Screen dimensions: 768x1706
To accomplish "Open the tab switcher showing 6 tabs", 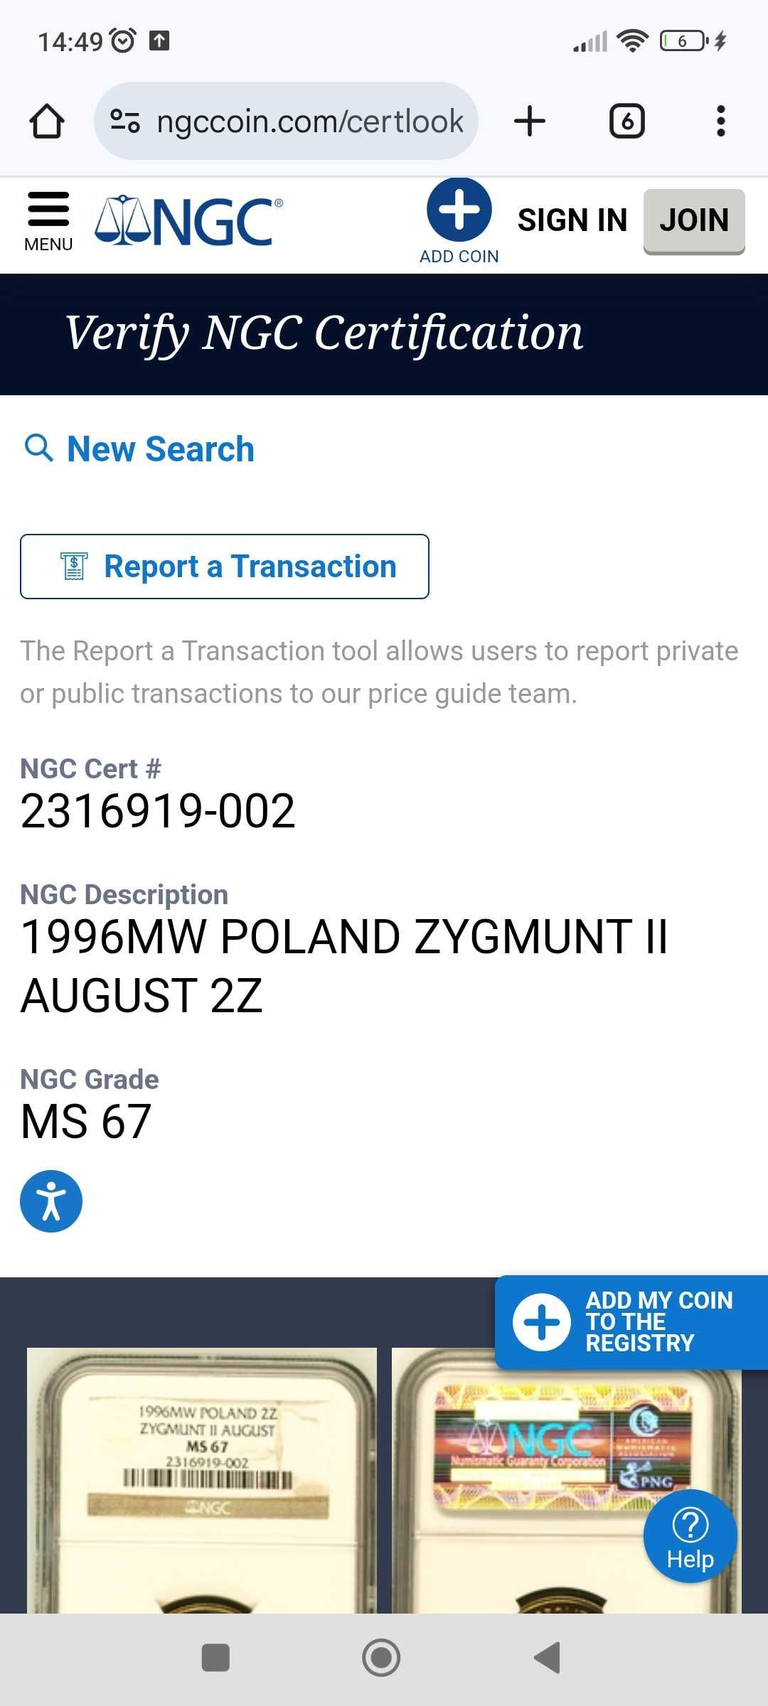I will 627,121.
